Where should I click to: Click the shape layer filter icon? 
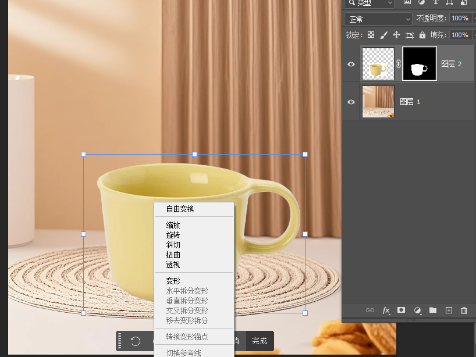450,2
